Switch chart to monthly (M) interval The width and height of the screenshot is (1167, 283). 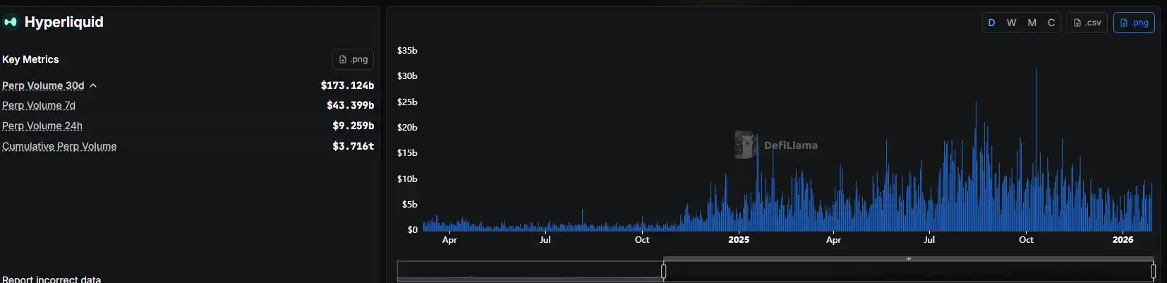point(1032,23)
